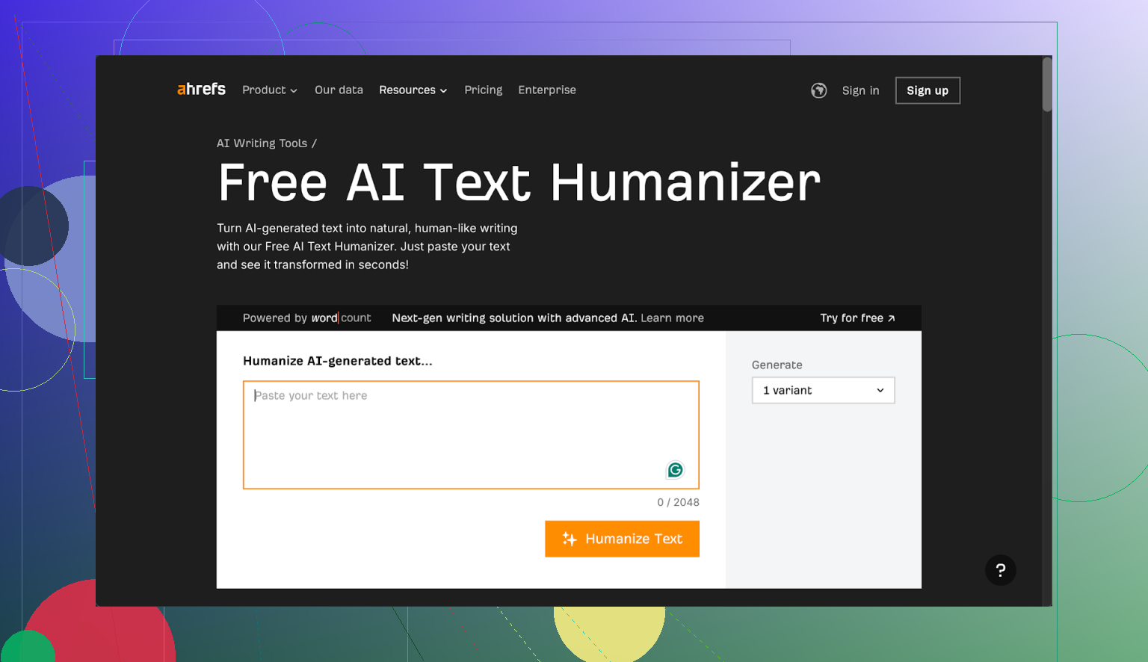This screenshot has width=1148, height=662.
Task: Expand the Resources menu
Action: coord(413,90)
